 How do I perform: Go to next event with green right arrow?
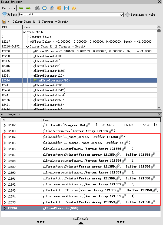28,8
